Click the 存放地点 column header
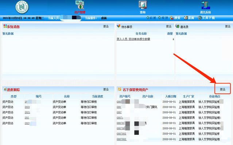This screenshot has height=145, width=233. point(214,96)
